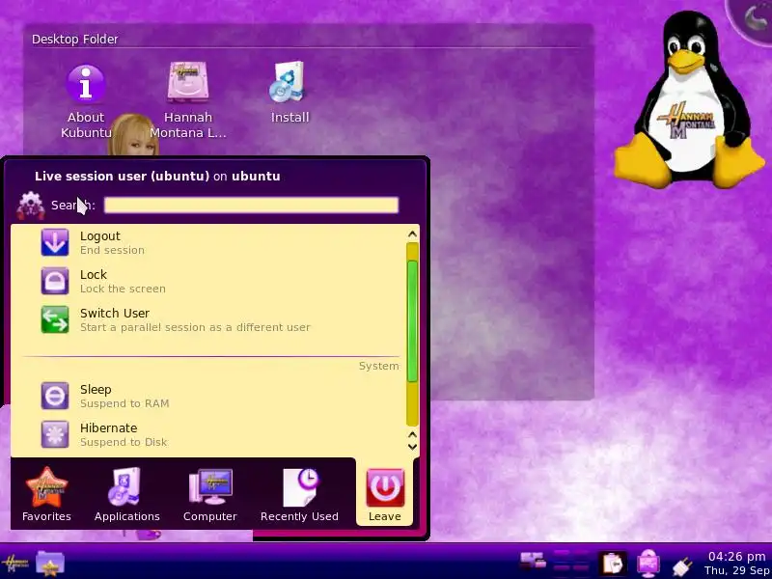Open the About Kubuntu desktop icon
The image size is (772, 579).
[86, 102]
